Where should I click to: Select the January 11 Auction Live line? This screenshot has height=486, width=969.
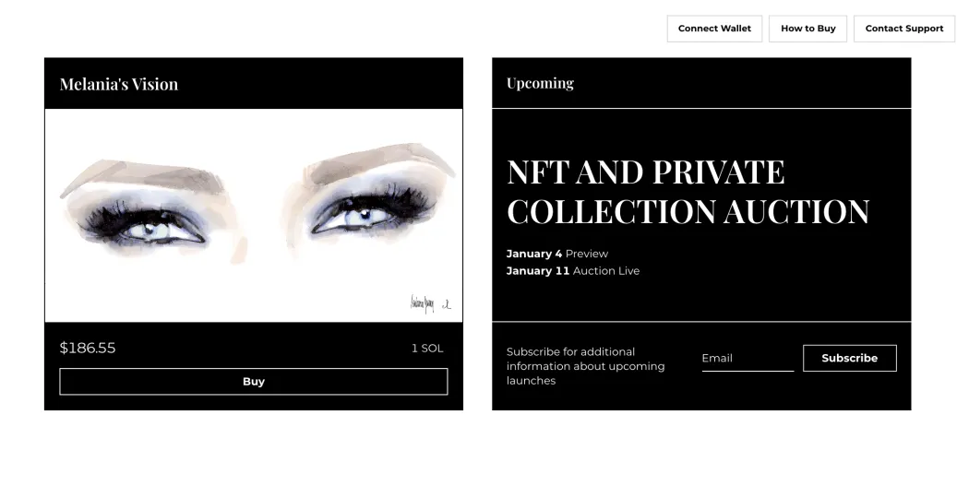click(572, 271)
